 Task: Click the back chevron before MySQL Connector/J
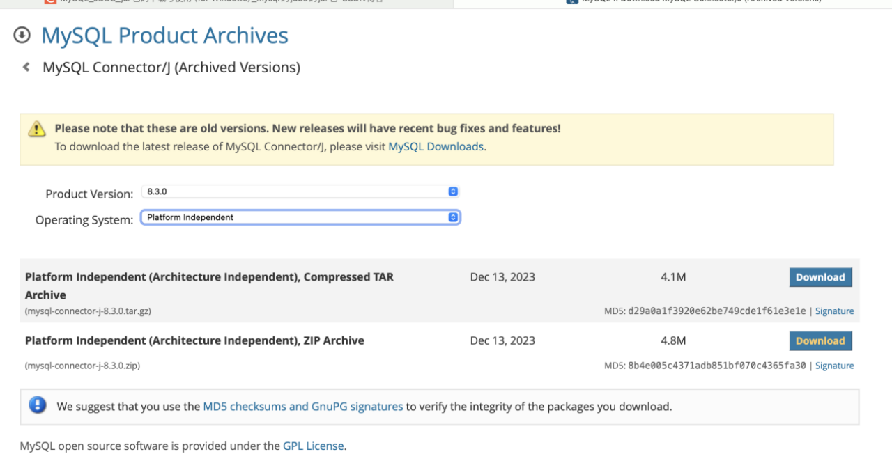(26, 68)
